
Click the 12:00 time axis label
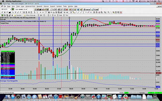pyautogui.click(x=120, y=89)
